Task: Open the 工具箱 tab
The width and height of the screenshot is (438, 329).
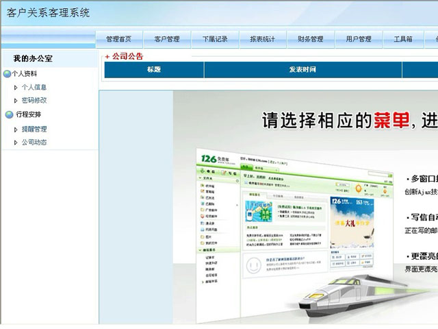Action: point(403,39)
